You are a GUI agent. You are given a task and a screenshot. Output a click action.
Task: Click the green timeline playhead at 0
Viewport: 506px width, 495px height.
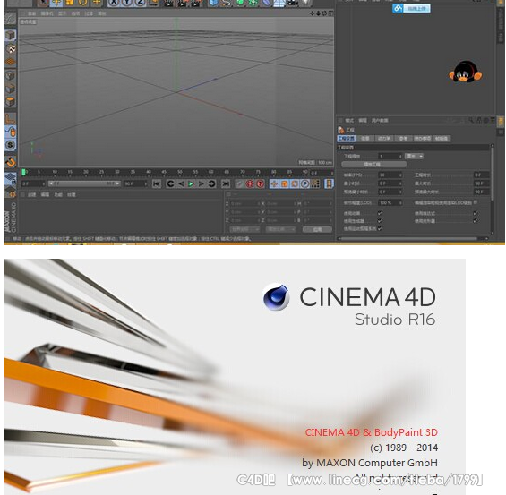(23, 173)
